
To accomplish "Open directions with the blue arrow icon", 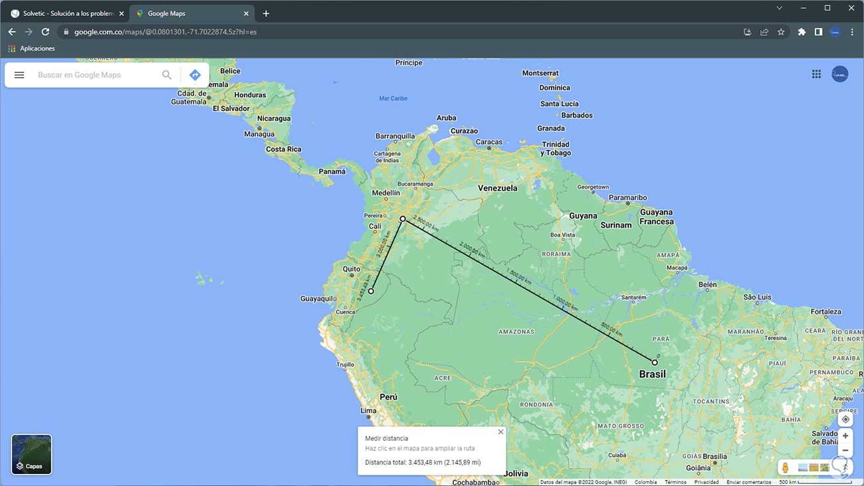I will coord(195,75).
